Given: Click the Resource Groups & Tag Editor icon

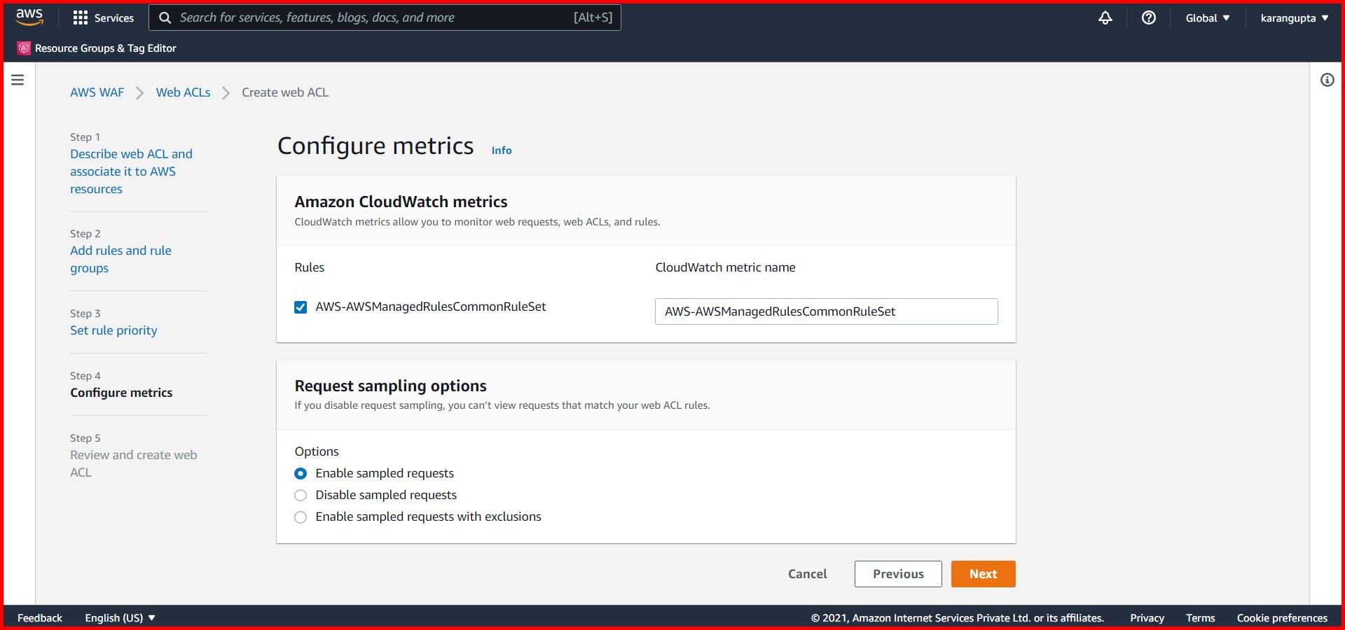Looking at the screenshot, I should click(x=23, y=48).
